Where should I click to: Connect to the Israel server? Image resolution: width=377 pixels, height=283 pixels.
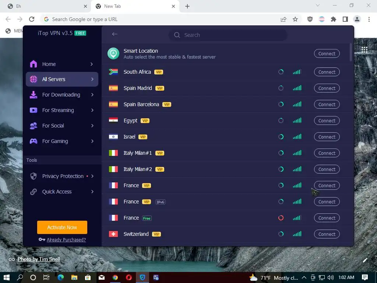pos(327,137)
